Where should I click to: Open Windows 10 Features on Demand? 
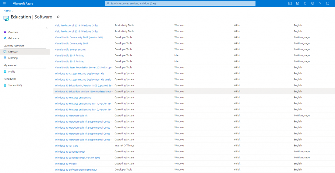pyautogui.click(x=73, y=98)
